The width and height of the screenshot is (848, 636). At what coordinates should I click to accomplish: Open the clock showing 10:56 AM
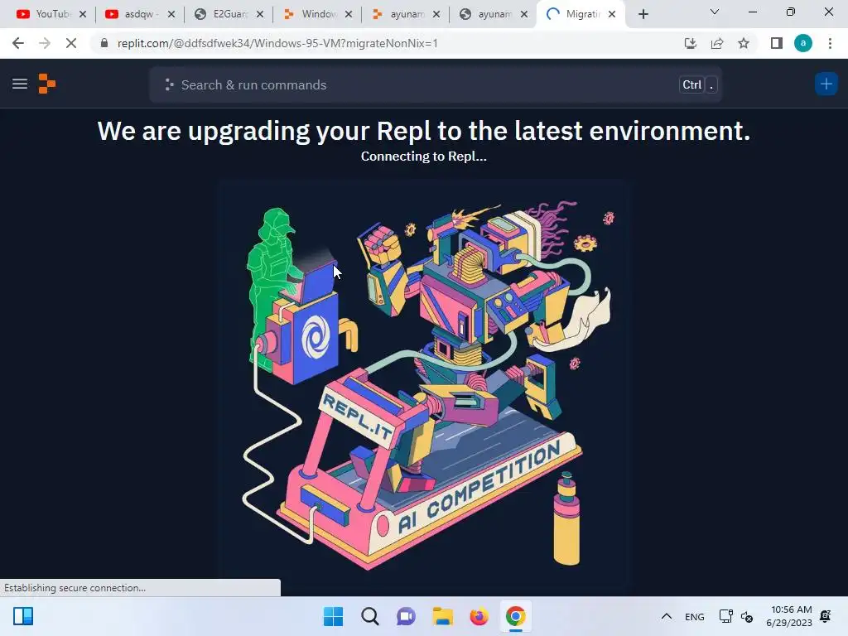pos(789,616)
